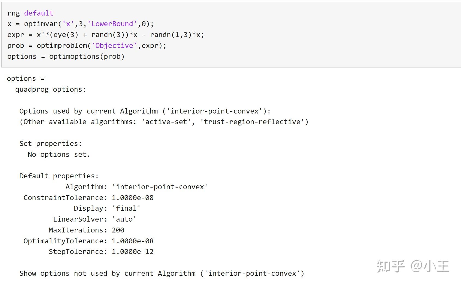
Task: Click the optimvar code line
Action: pos(80,24)
